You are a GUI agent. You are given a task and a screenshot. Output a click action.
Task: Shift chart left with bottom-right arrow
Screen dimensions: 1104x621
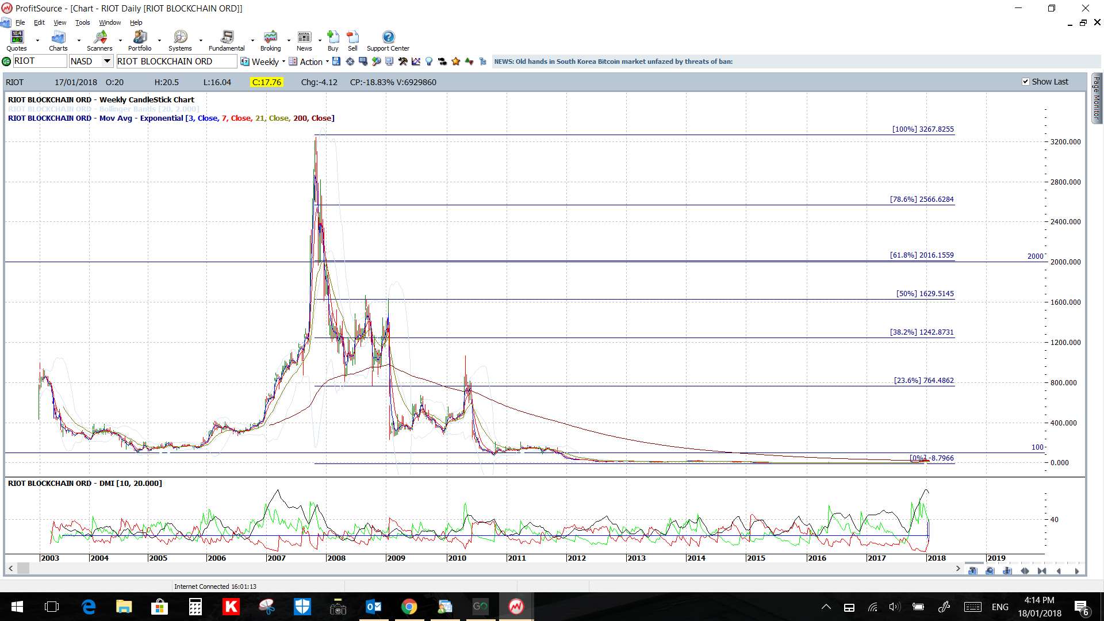tap(1059, 571)
